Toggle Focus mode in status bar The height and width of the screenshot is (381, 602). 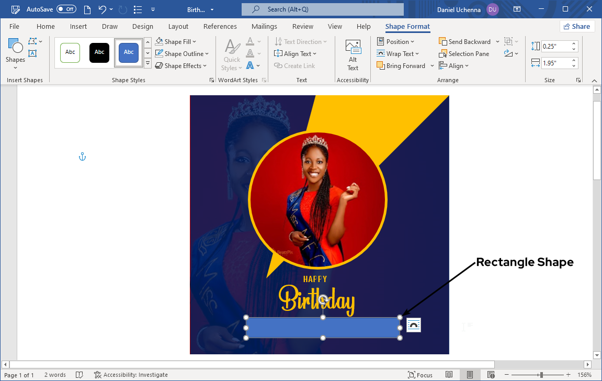click(x=420, y=375)
